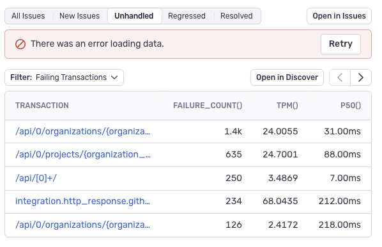Retry loading the issue data
The width and height of the screenshot is (382, 247).
pyautogui.click(x=340, y=44)
